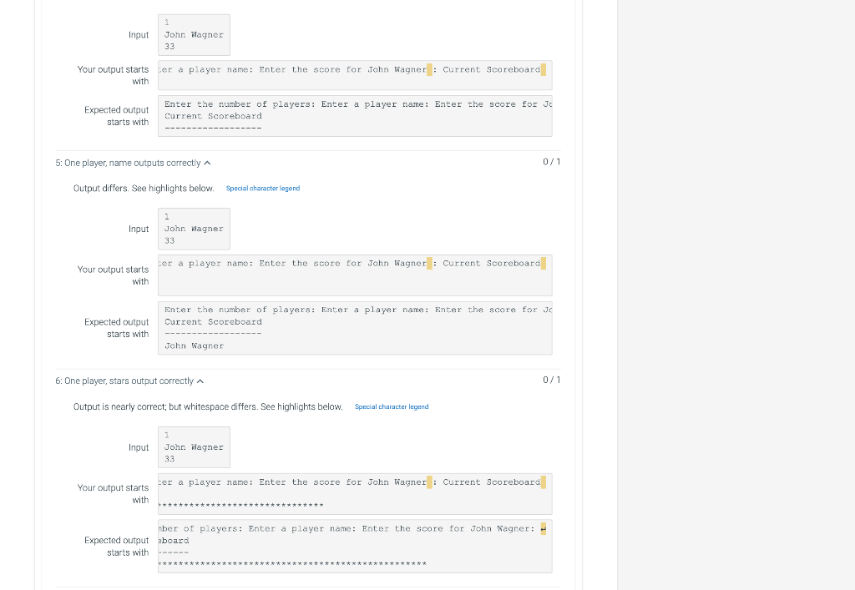Open Special character legend for test 6
This screenshot has height=590, width=855.
(392, 406)
